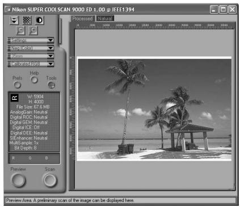The width and height of the screenshot is (240, 207).
Task: Click the Bit Depth: 8 line
Action: coord(26,148)
